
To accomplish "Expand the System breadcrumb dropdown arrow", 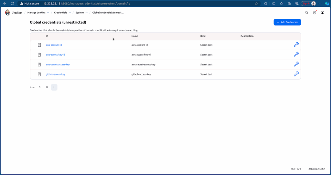I will pos(86,13).
